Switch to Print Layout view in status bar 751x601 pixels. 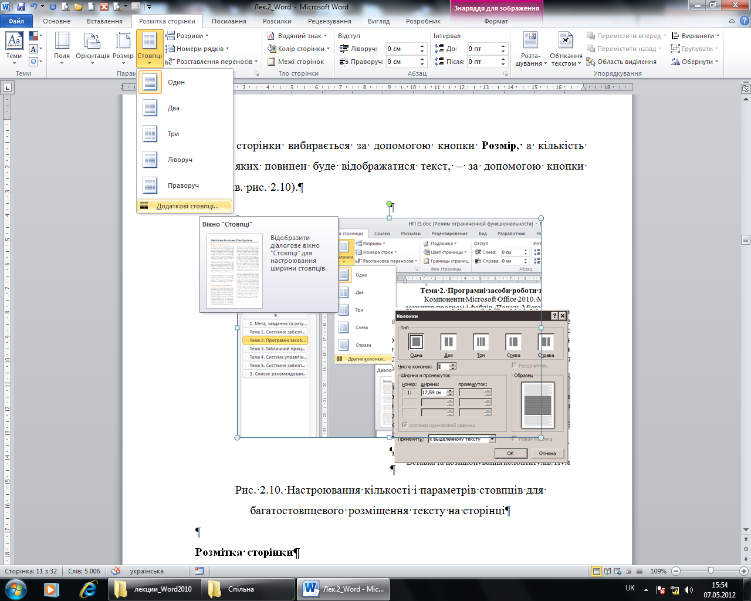tap(597, 571)
